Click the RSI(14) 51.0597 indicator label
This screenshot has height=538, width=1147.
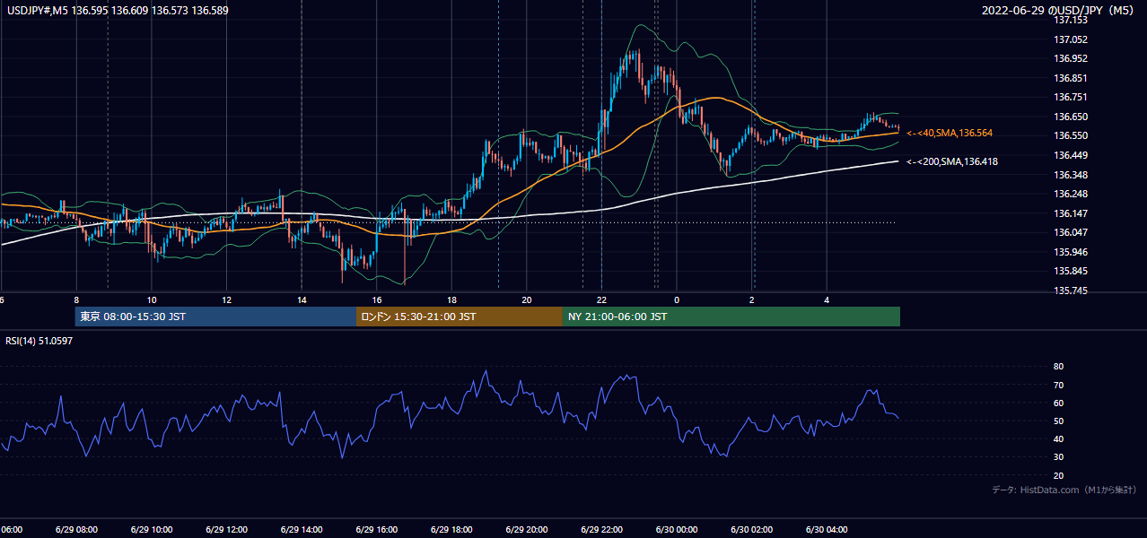(39, 341)
